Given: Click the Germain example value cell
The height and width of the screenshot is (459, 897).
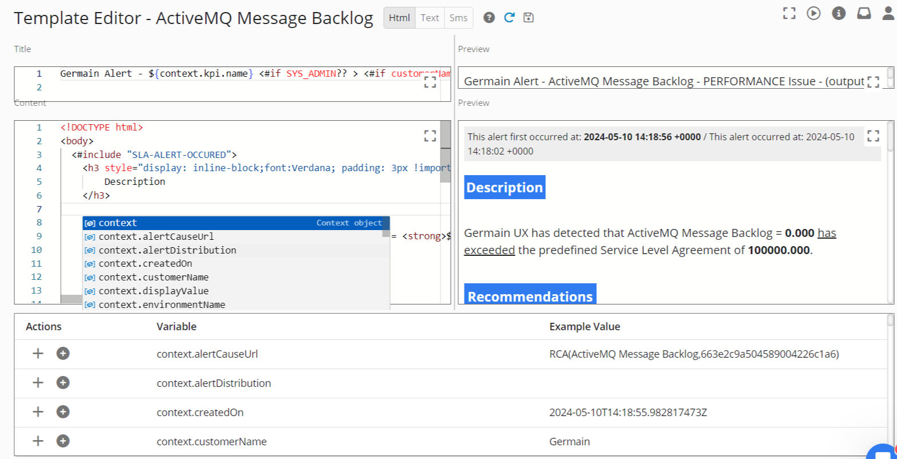Looking at the screenshot, I should [x=569, y=442].
